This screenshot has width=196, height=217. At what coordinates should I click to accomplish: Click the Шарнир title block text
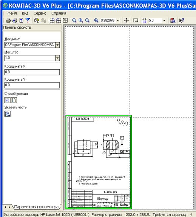(102, 199)
